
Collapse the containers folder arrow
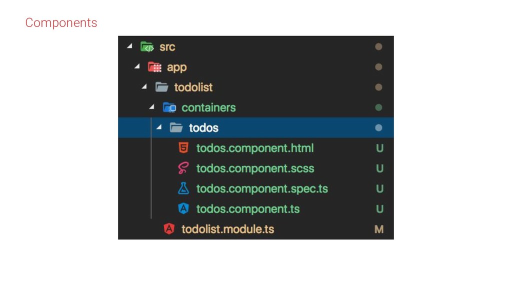pos(152,107)
